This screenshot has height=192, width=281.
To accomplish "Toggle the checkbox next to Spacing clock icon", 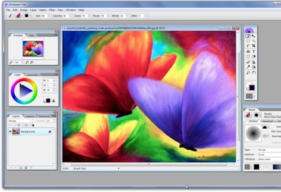I will click(x=268, y=136).
